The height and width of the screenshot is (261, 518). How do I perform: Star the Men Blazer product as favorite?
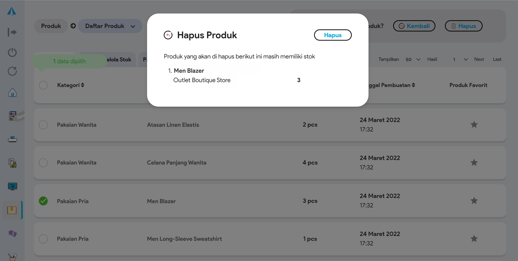pos(474,201)
